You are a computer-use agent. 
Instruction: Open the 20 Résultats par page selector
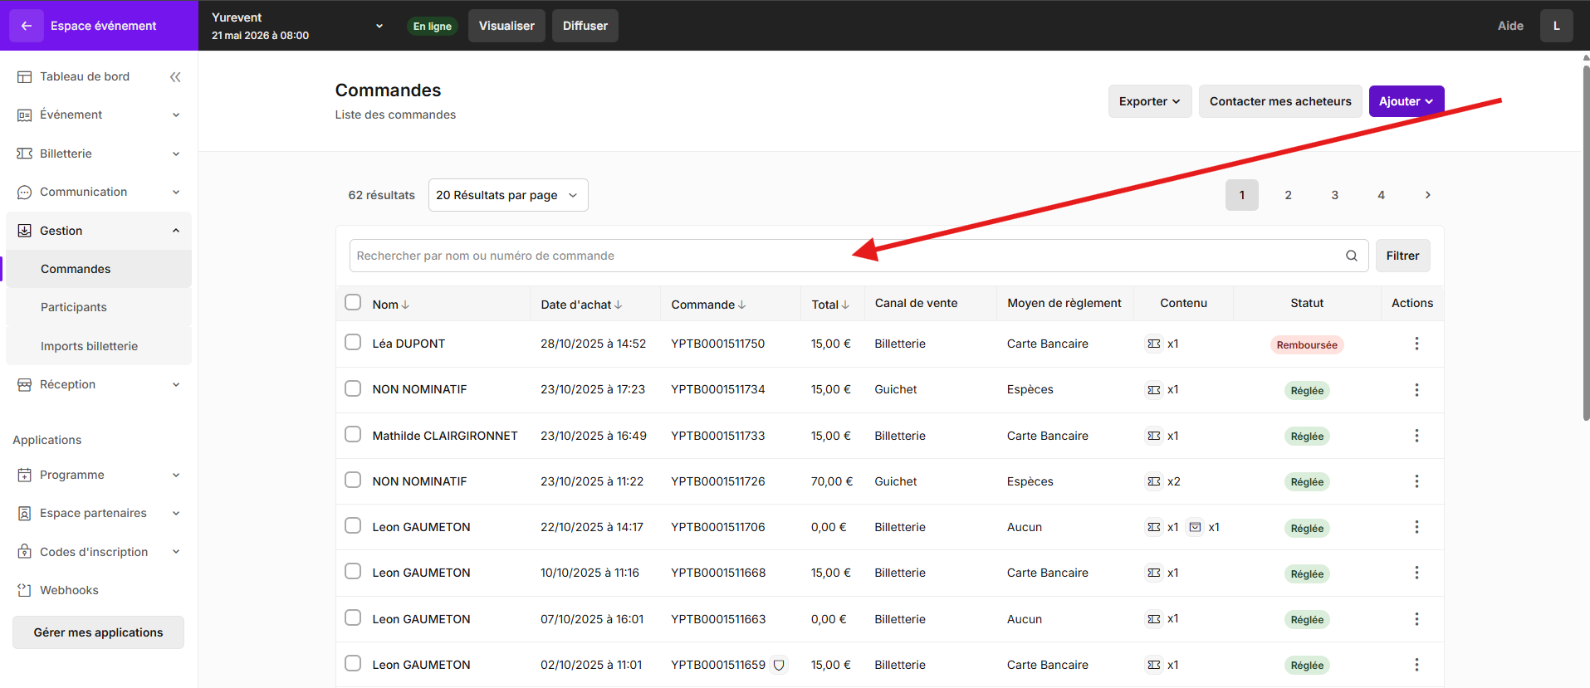(x=507, y=195)
